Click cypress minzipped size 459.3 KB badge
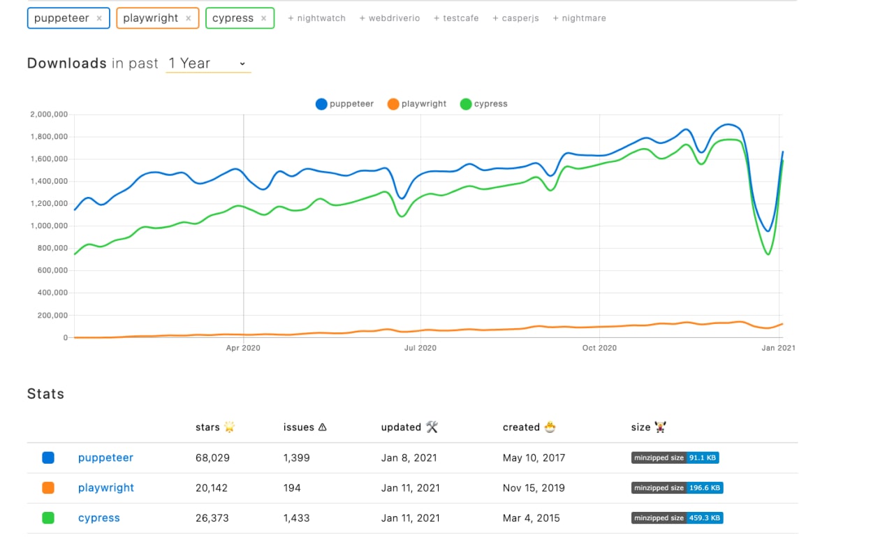The image size is (894, 551). 677,518
